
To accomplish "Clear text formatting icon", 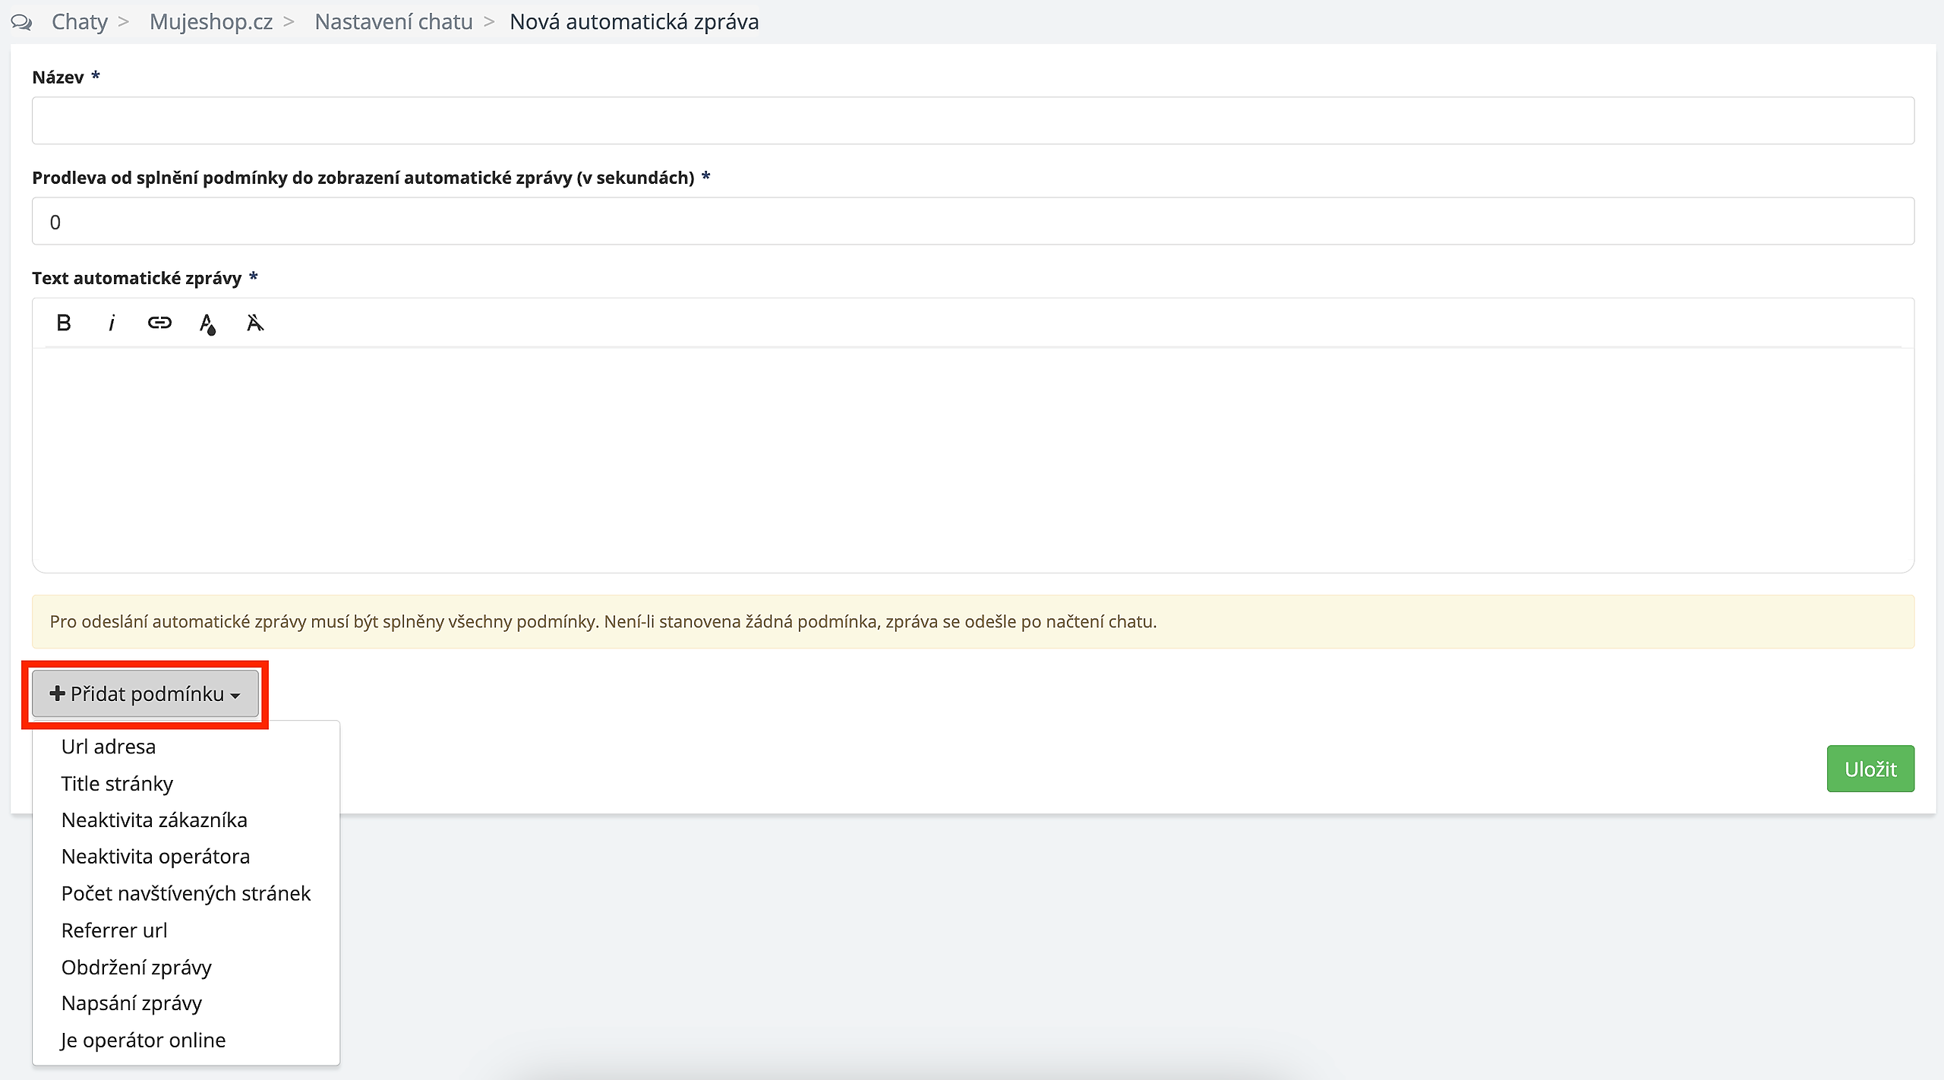I will pyautogui.click(x=255, y=323).
